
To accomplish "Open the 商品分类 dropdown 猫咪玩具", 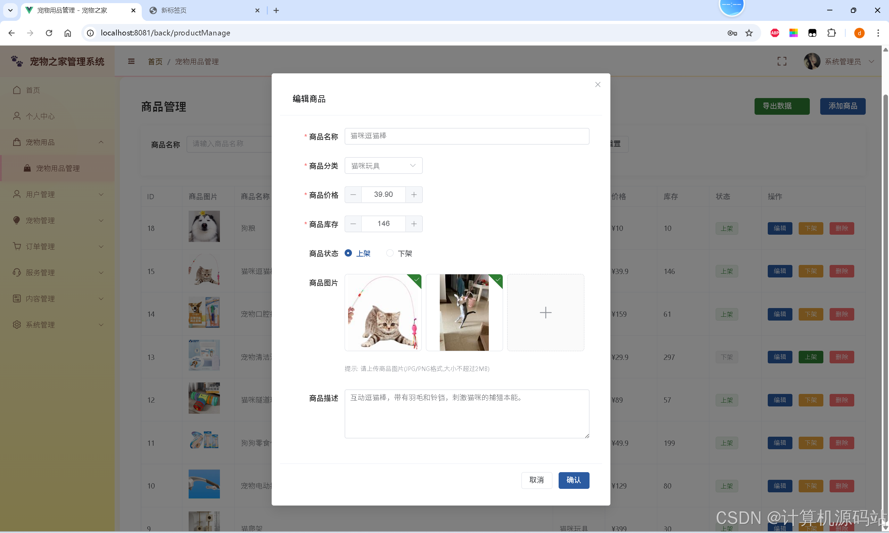I will pos(383,165).
